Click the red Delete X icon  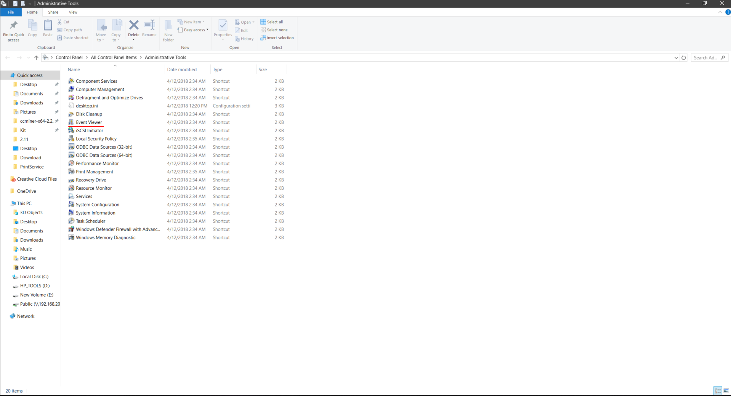[x=134, y=25]
